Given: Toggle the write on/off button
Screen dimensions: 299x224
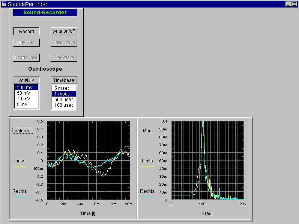Looking at the screenshot, I should (x=64, y=31).
